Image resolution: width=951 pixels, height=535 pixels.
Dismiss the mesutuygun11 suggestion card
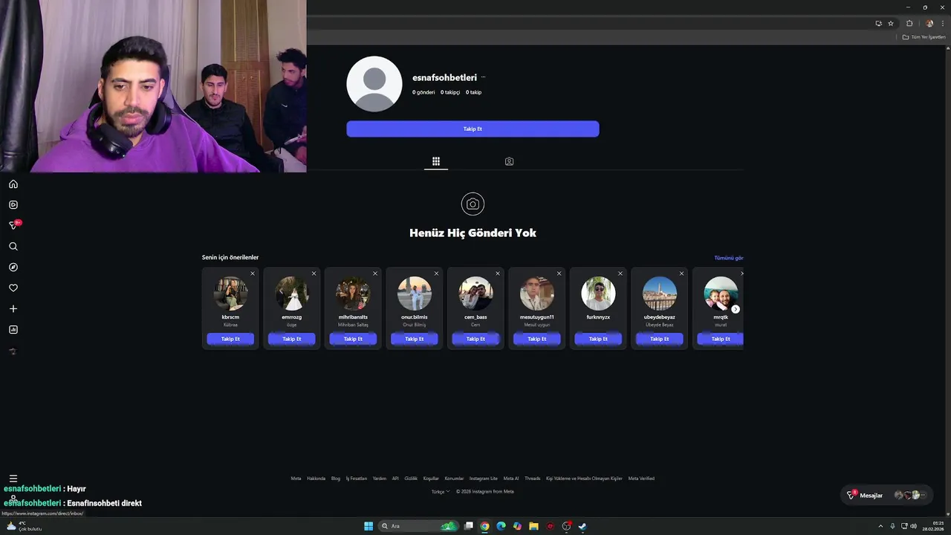click(559, 273)
